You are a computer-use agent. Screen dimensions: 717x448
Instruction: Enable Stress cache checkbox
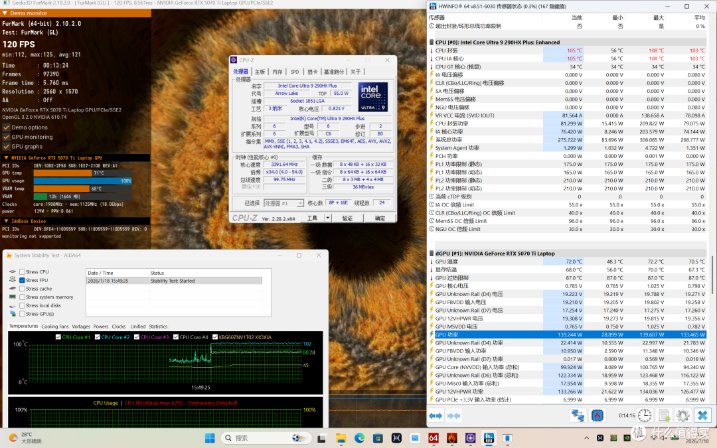(x=22, y=289)
